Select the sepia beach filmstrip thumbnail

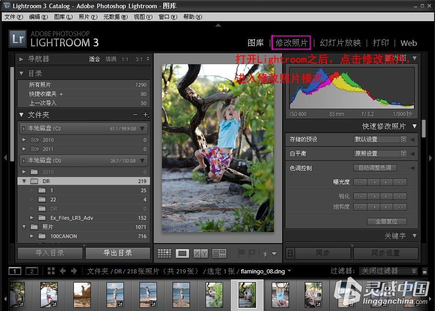82,295
